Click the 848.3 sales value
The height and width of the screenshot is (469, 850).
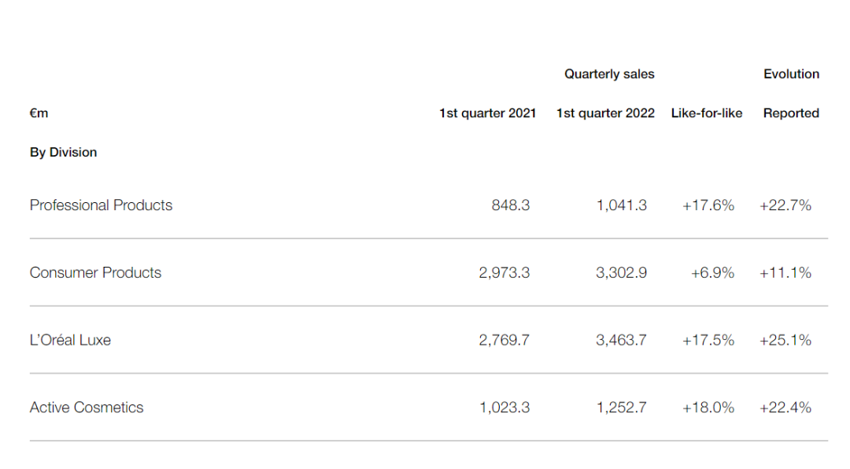click(x=510, y=205)
